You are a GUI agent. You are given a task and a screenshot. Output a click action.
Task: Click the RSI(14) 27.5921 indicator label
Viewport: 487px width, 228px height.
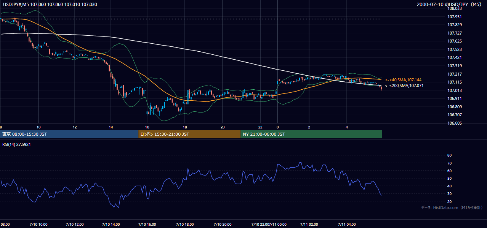click(16, 144)
